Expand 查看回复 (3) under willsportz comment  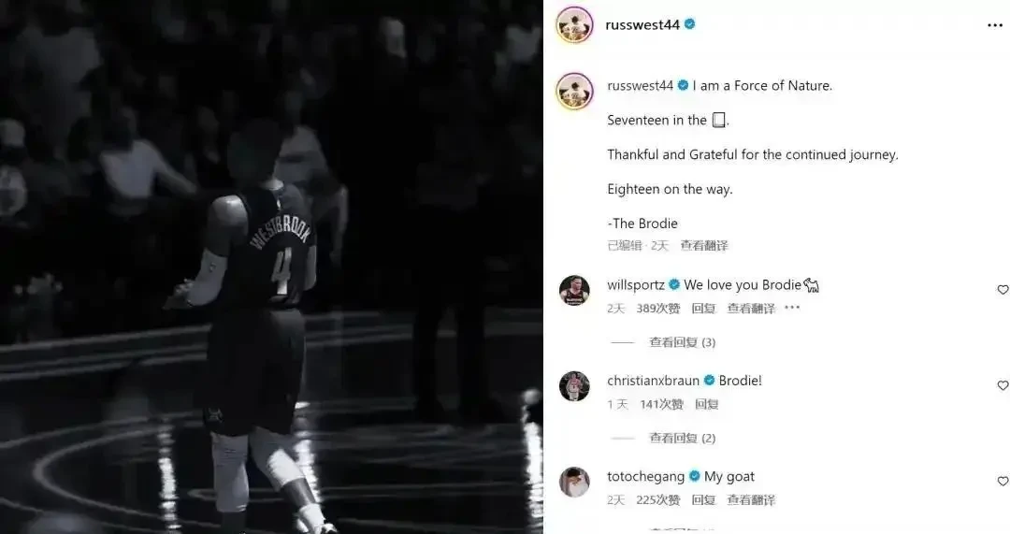point(682,342)
